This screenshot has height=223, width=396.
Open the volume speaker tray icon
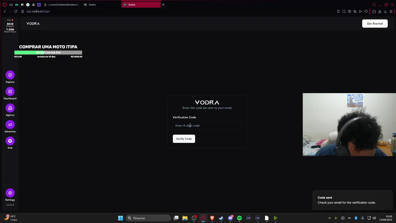click(374, 218)
